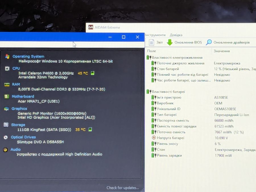Open the Motherboard section in Speccy
Viewport: 256px width, 192px height.
click(23, 96)
